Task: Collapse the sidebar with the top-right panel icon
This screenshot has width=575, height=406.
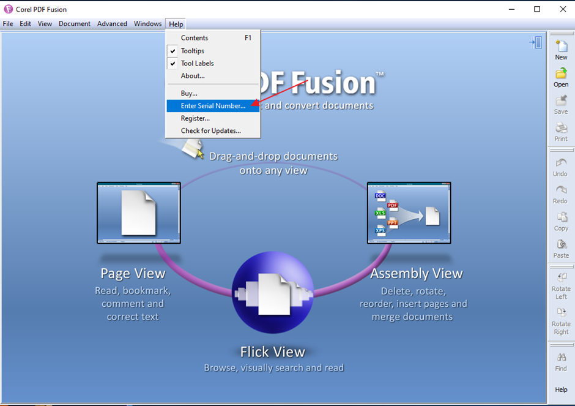Action: pos(536,42)
